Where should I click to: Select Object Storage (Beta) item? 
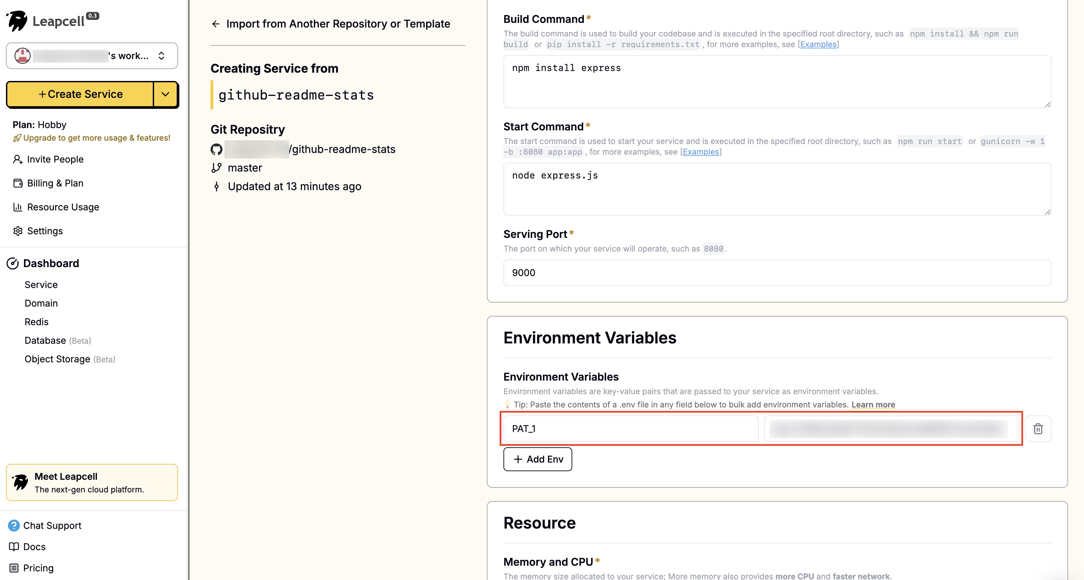click(x=70, y=359)
